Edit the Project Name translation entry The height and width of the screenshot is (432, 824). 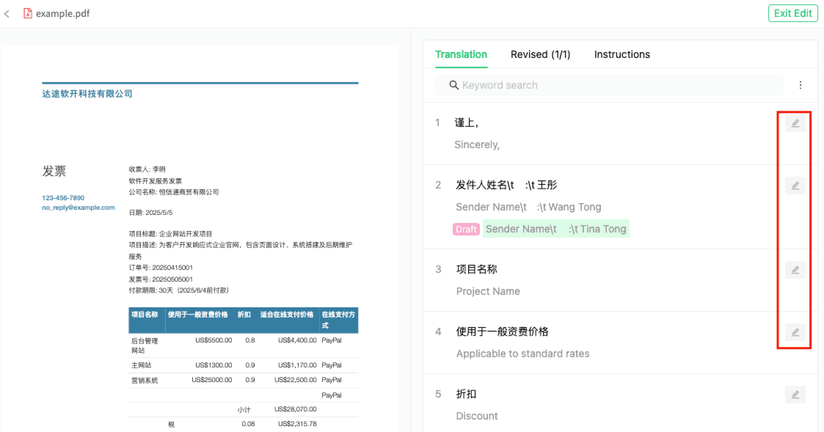click(795, 270)
